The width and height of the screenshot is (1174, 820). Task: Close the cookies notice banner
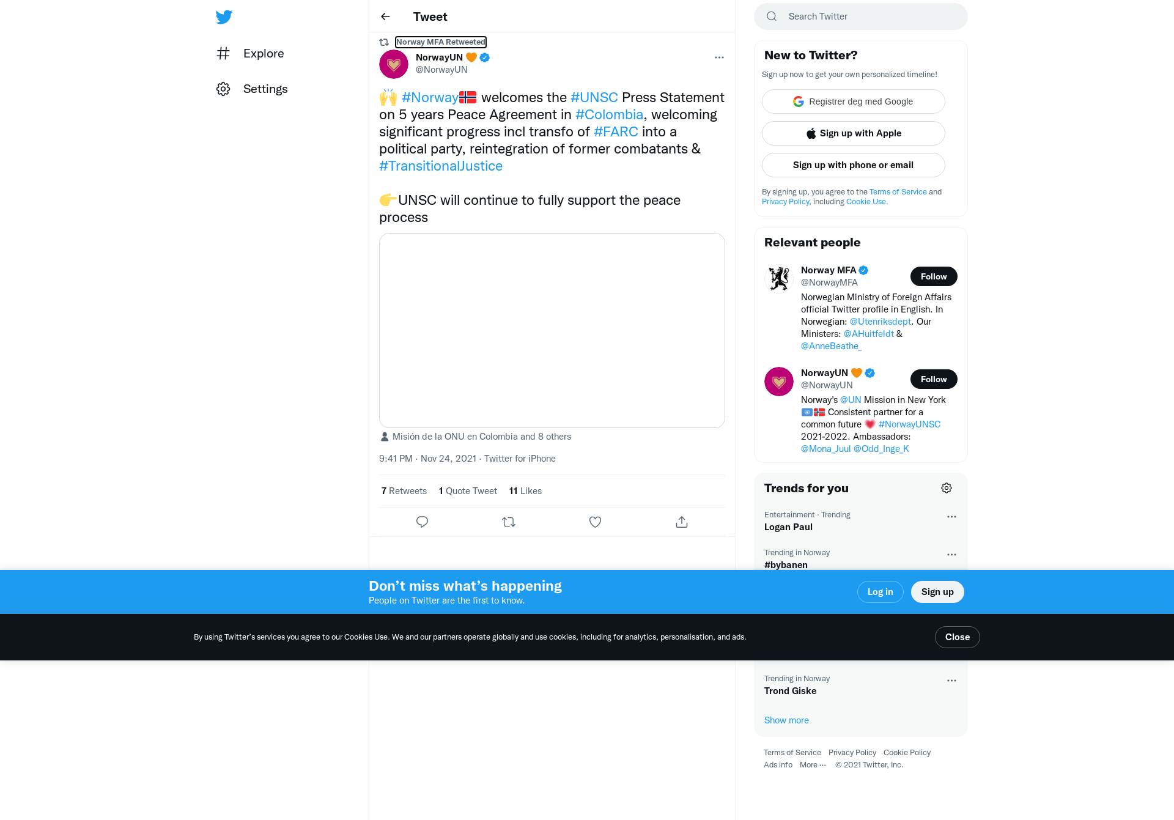[957, 637]
